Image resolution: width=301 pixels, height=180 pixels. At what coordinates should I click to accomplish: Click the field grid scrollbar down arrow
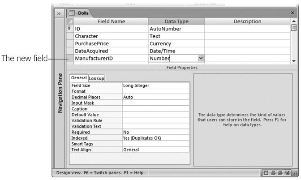294,61
